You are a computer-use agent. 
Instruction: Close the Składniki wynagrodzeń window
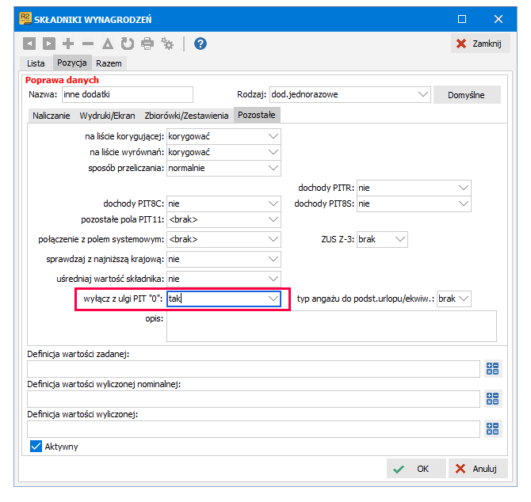[x=499, y=19]
